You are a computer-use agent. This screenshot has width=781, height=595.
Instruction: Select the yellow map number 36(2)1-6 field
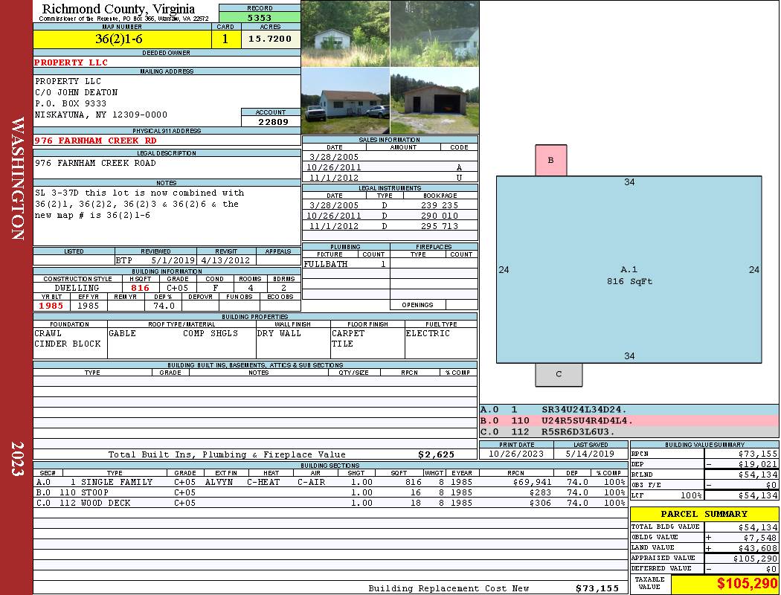(122, 39)
